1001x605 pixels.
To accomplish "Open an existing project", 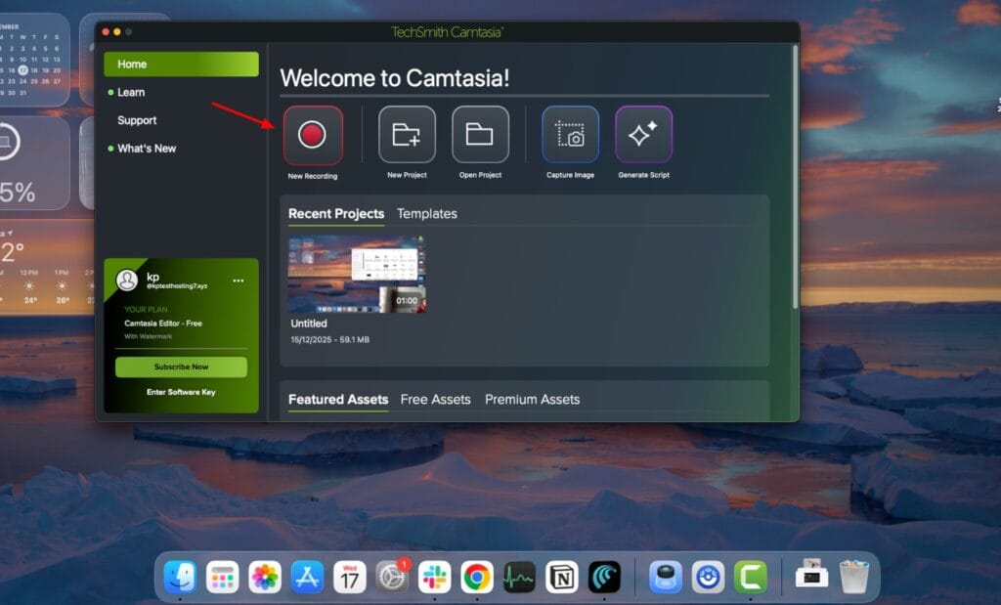I will (x=480, y=135).
